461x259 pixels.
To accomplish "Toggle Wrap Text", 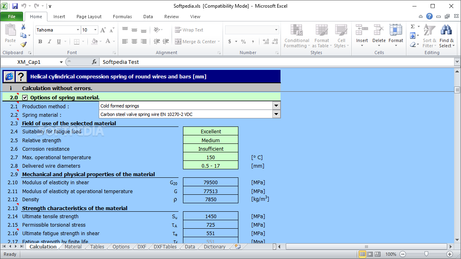I will 189,30.
